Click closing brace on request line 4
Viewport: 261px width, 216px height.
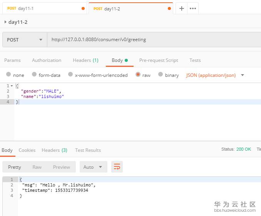(x=17, y=102)
